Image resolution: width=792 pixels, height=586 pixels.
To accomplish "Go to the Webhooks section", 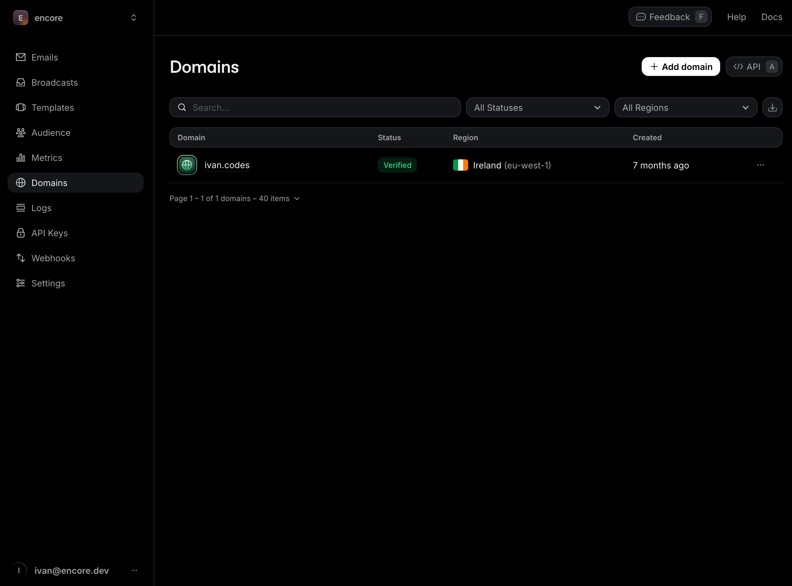I will (x=53, y=258).
